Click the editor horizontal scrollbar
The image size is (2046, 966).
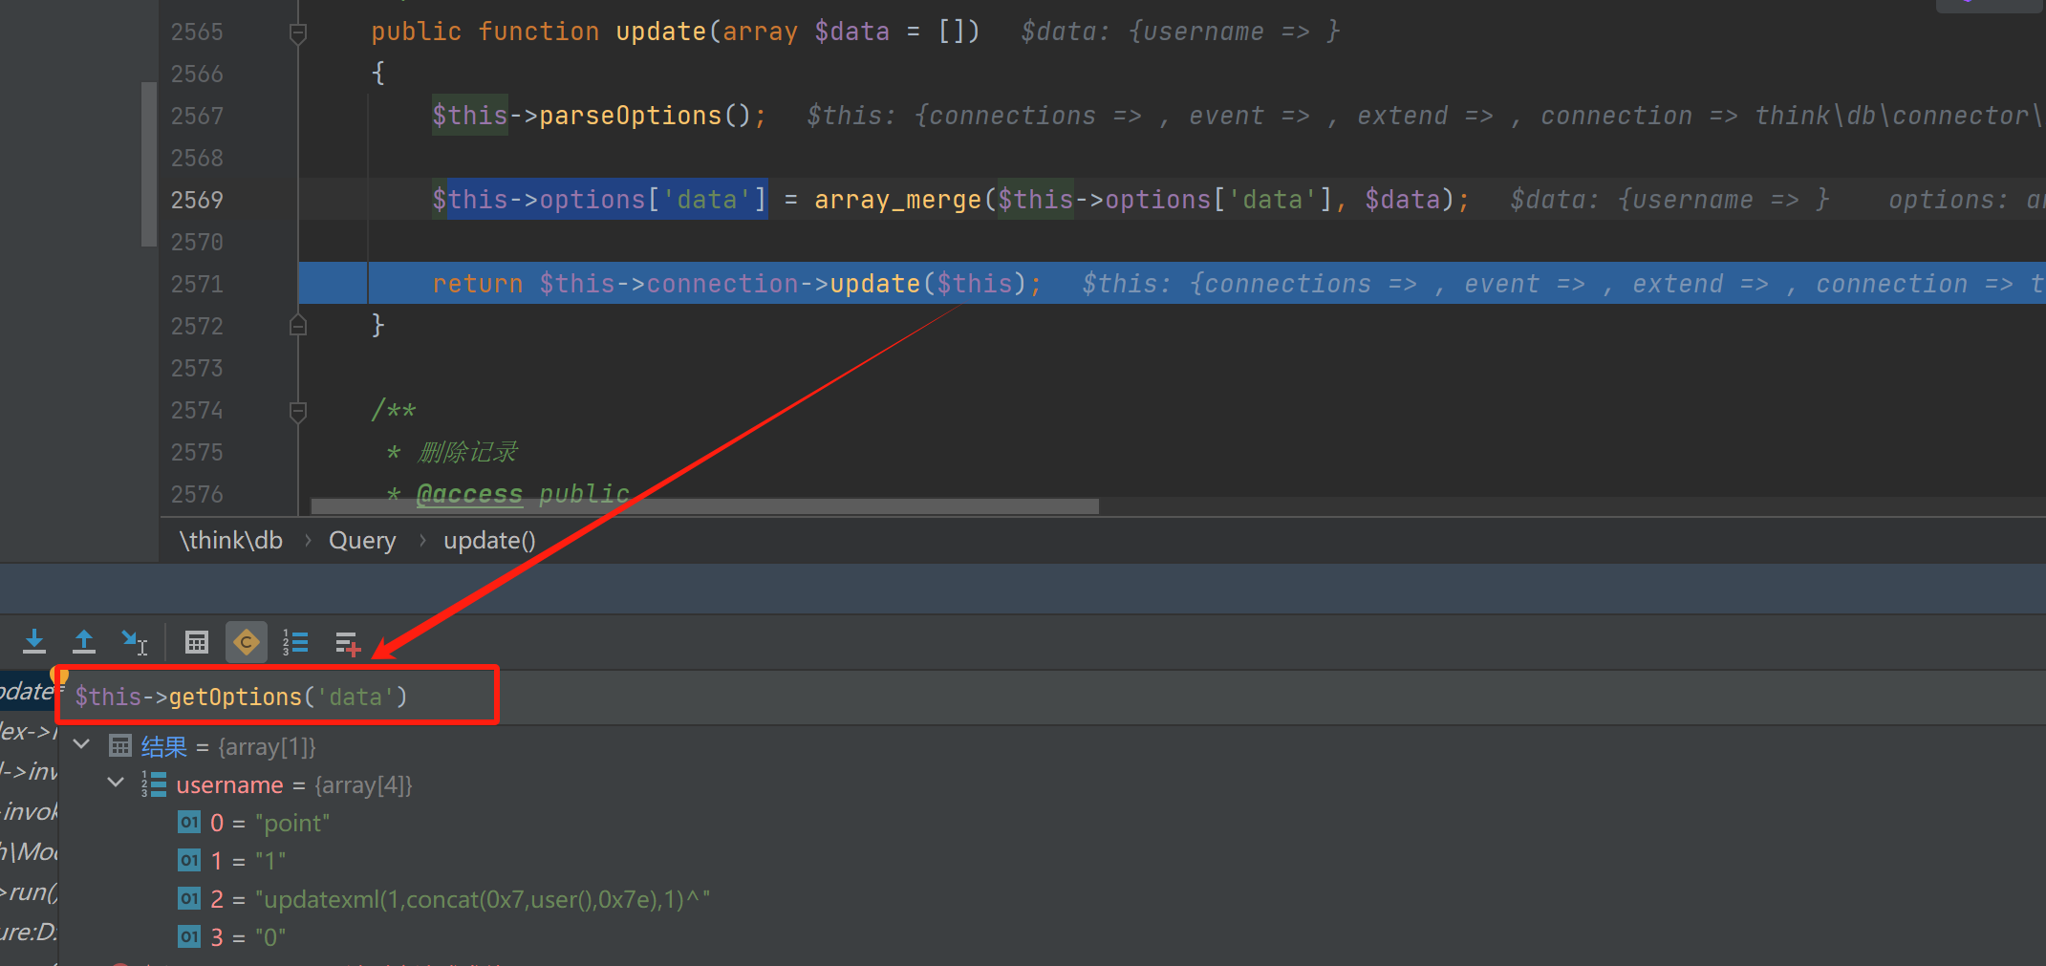coord(705,505)
